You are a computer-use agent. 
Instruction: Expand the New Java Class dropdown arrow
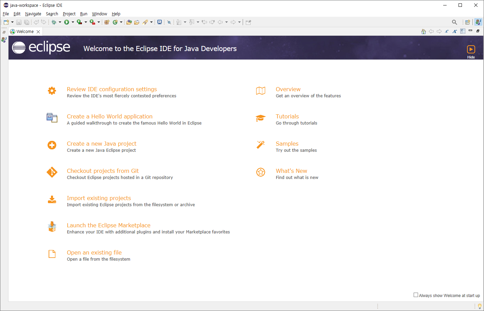(121, 22)
